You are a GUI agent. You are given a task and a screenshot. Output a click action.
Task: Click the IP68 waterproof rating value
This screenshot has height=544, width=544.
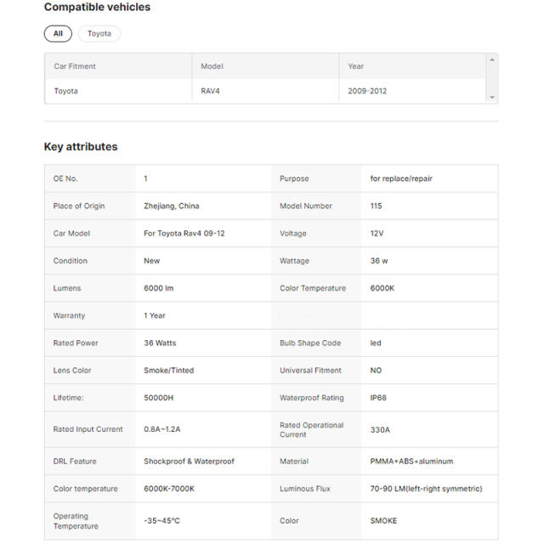coord(380,398)
